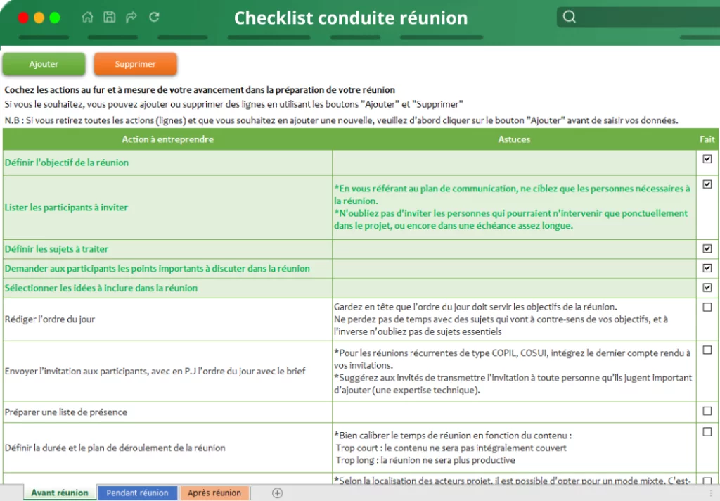Check the "Rédiger l'ordre du jour" checkbox
The width and height of the screenshot is (720, 501).
pos(707,307)
